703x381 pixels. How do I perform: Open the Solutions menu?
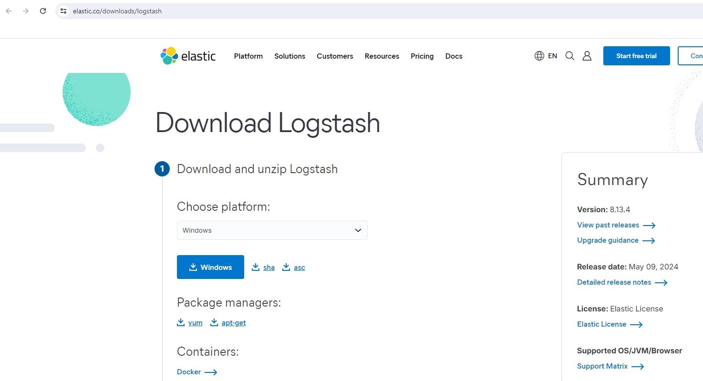[x=289, y=56]
